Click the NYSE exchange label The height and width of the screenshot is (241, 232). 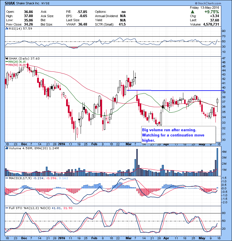coord(46,3)
